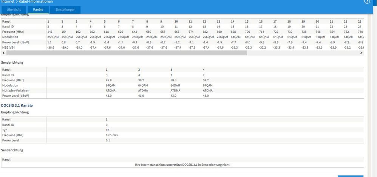Click the power level value -9.5
Screen dimensions: 377x177
click(262, 42)
